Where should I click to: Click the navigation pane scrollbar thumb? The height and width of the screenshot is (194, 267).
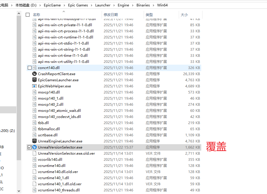click(x=19, y=88)
